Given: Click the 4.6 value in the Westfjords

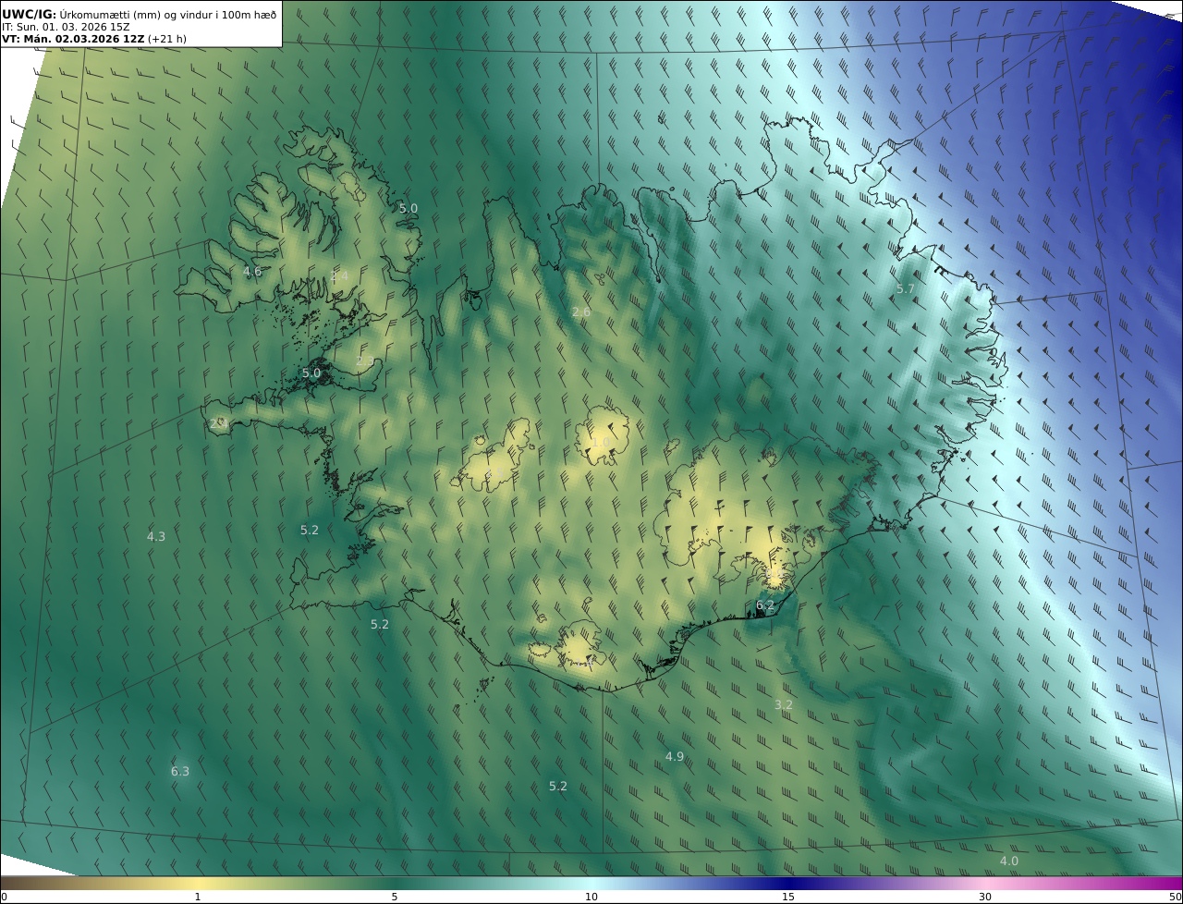Looking at the screenshot, I should (x=252, y=272).
